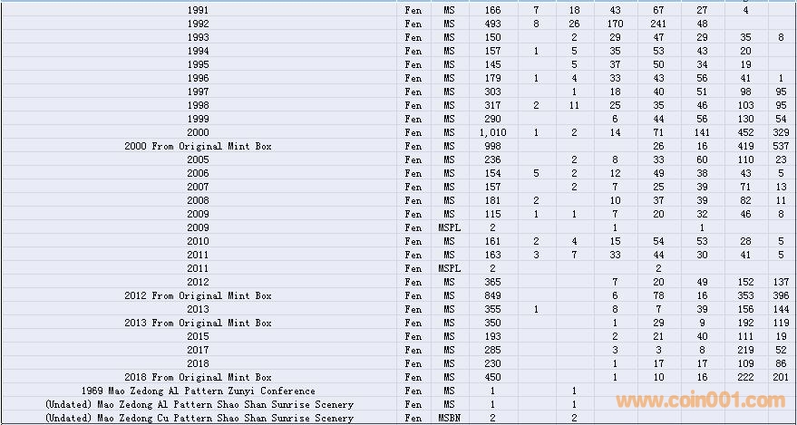Click the 849 total in 2012 Mint Box row
Image resolution: width=797 pixels, height=425 pixels.
[x=492, y=295]
